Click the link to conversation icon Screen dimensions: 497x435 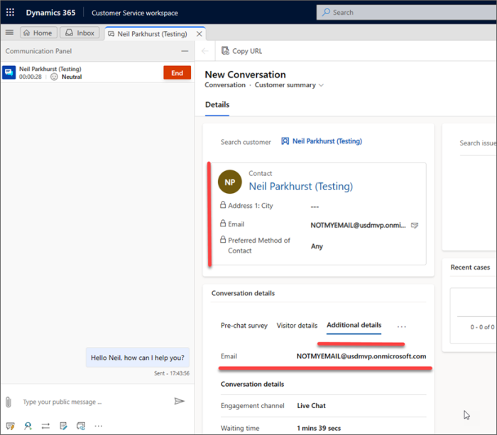pyautogui.click(x=81, y=426)
